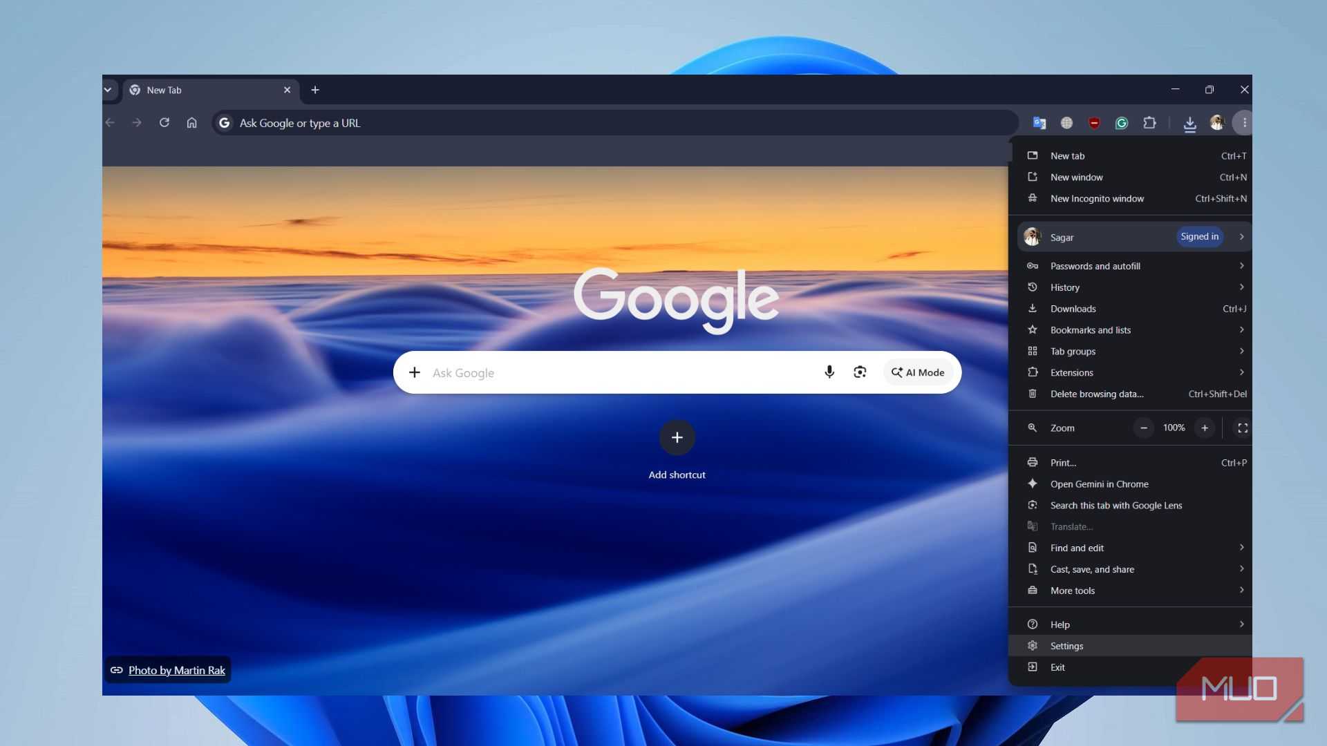Reload the page with the refresh icon
The height and width of the screenshot is (746, 1327).
pyautogui.click(x=164, y=123)
